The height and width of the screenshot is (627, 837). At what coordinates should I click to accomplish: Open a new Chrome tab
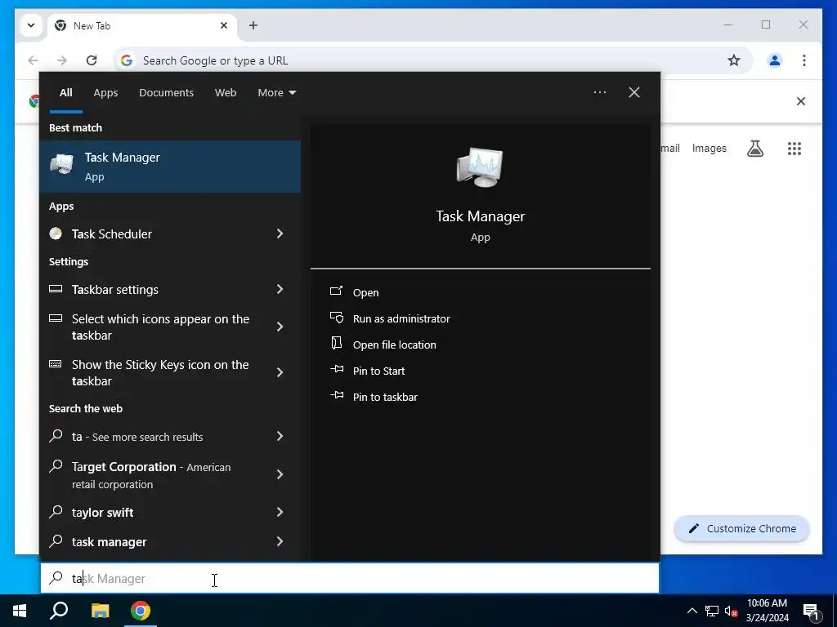[x=253, y=25]
